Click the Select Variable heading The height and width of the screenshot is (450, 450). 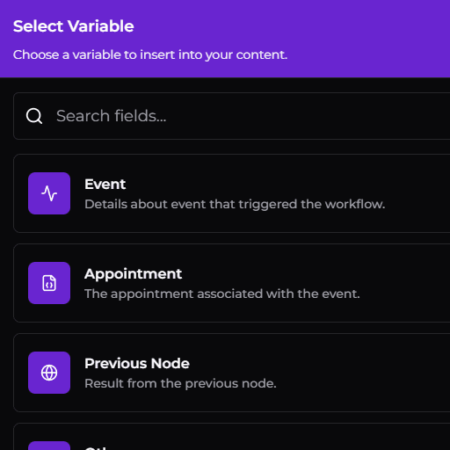click(74, 26)
